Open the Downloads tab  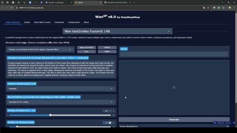[x=59, y=22]
